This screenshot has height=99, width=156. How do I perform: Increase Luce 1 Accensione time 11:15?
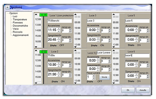click(59, 29)
